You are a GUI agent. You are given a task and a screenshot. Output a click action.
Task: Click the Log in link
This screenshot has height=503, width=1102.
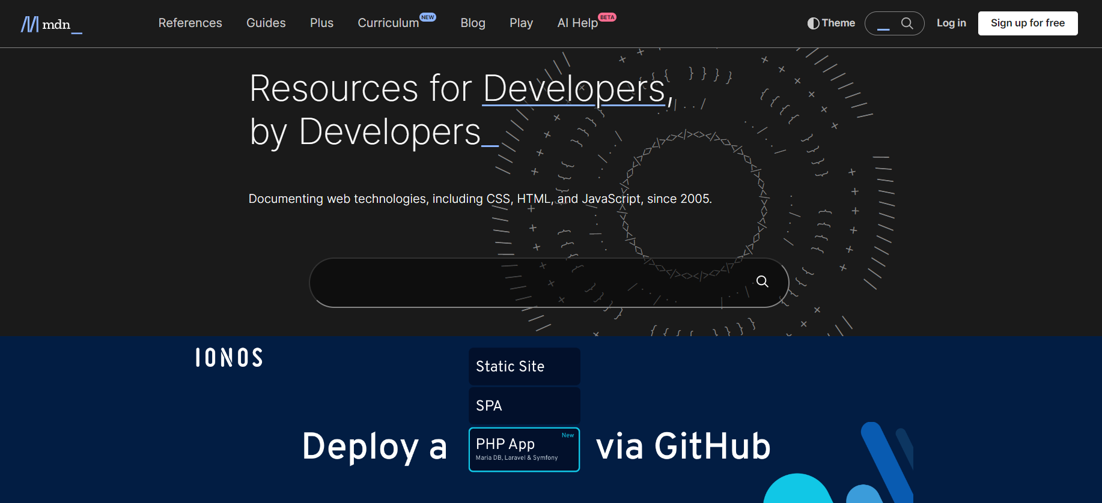[x=951, y=23]
